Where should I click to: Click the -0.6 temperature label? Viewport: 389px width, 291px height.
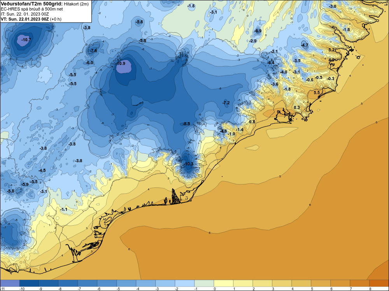[310, 80]
